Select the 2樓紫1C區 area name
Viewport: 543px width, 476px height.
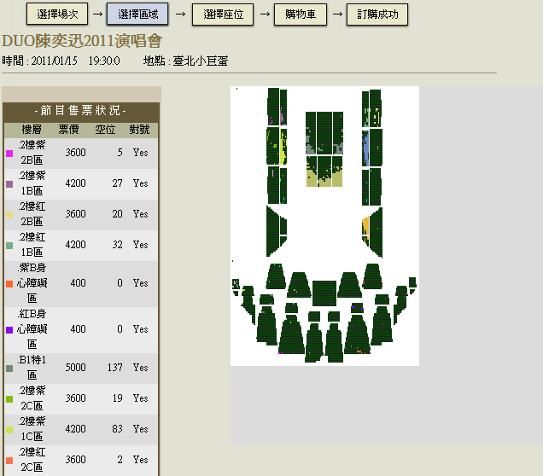(32, 429)
